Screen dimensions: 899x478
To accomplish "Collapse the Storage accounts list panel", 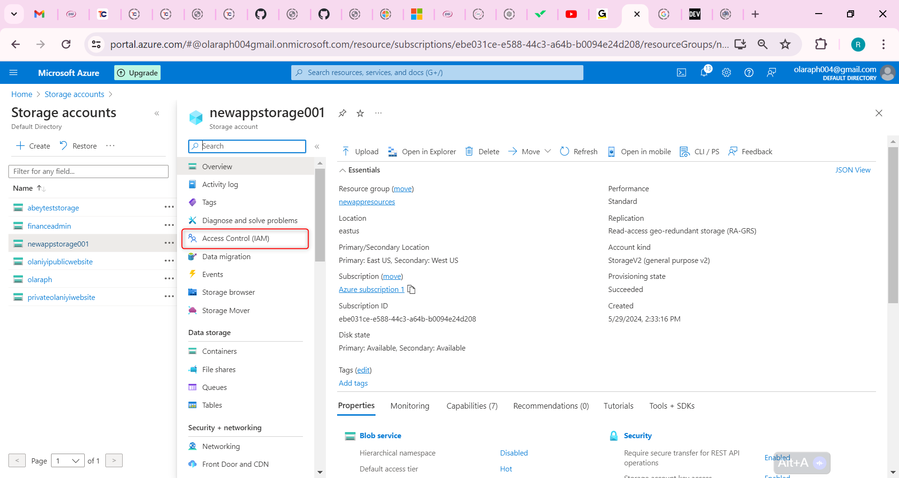I will 157,113.
